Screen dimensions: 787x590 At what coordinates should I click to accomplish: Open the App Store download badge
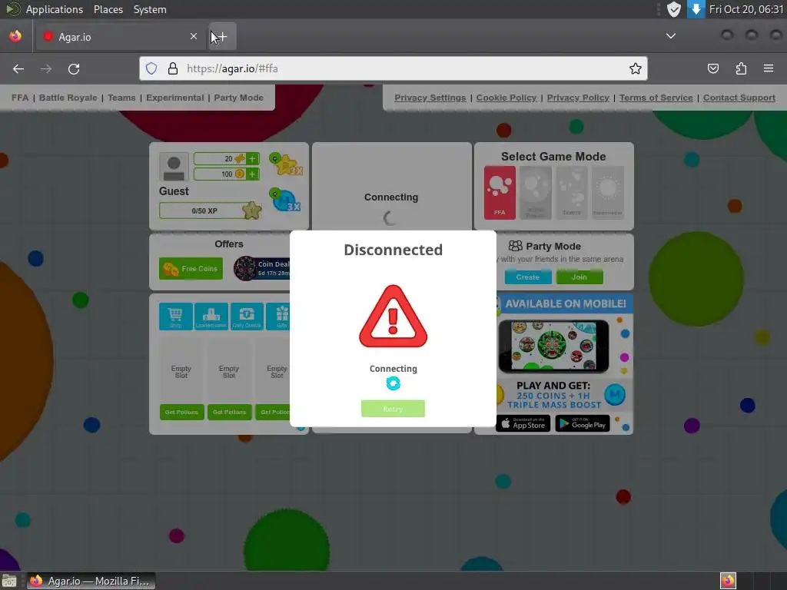523,423
